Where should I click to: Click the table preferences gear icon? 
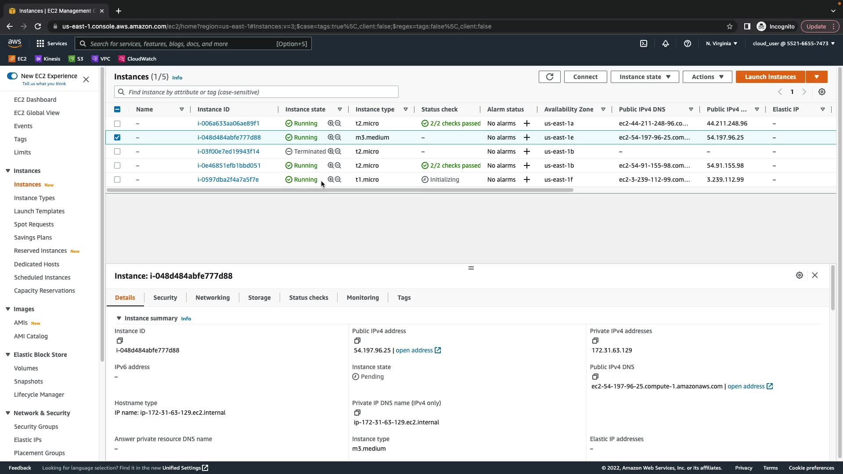tap(822, 92)
